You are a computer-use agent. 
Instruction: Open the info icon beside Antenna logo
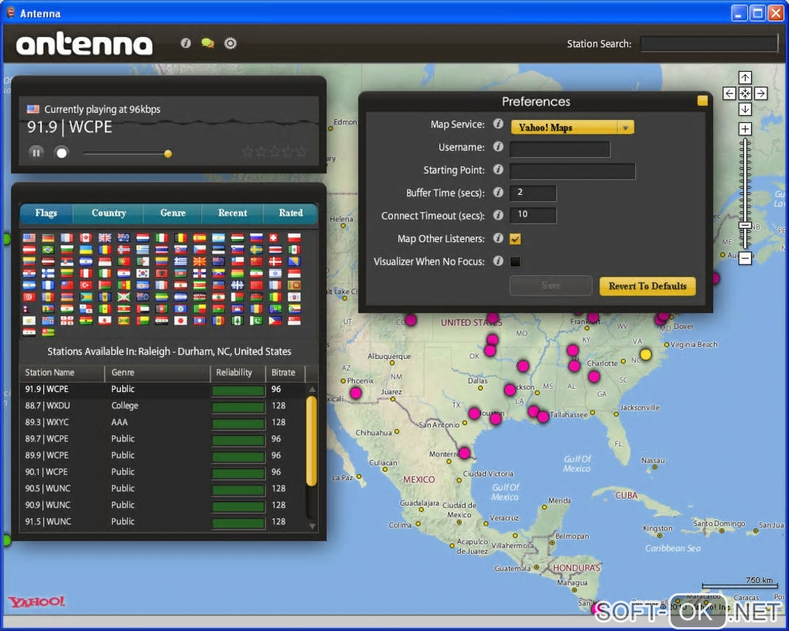[x=186, y=43]
